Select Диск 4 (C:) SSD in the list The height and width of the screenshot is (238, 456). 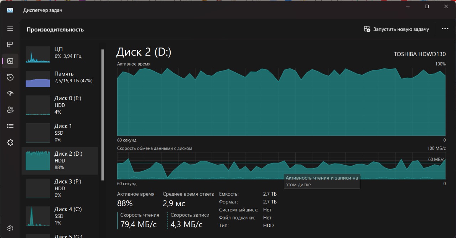pyautogui.click(x=60, y=216)
